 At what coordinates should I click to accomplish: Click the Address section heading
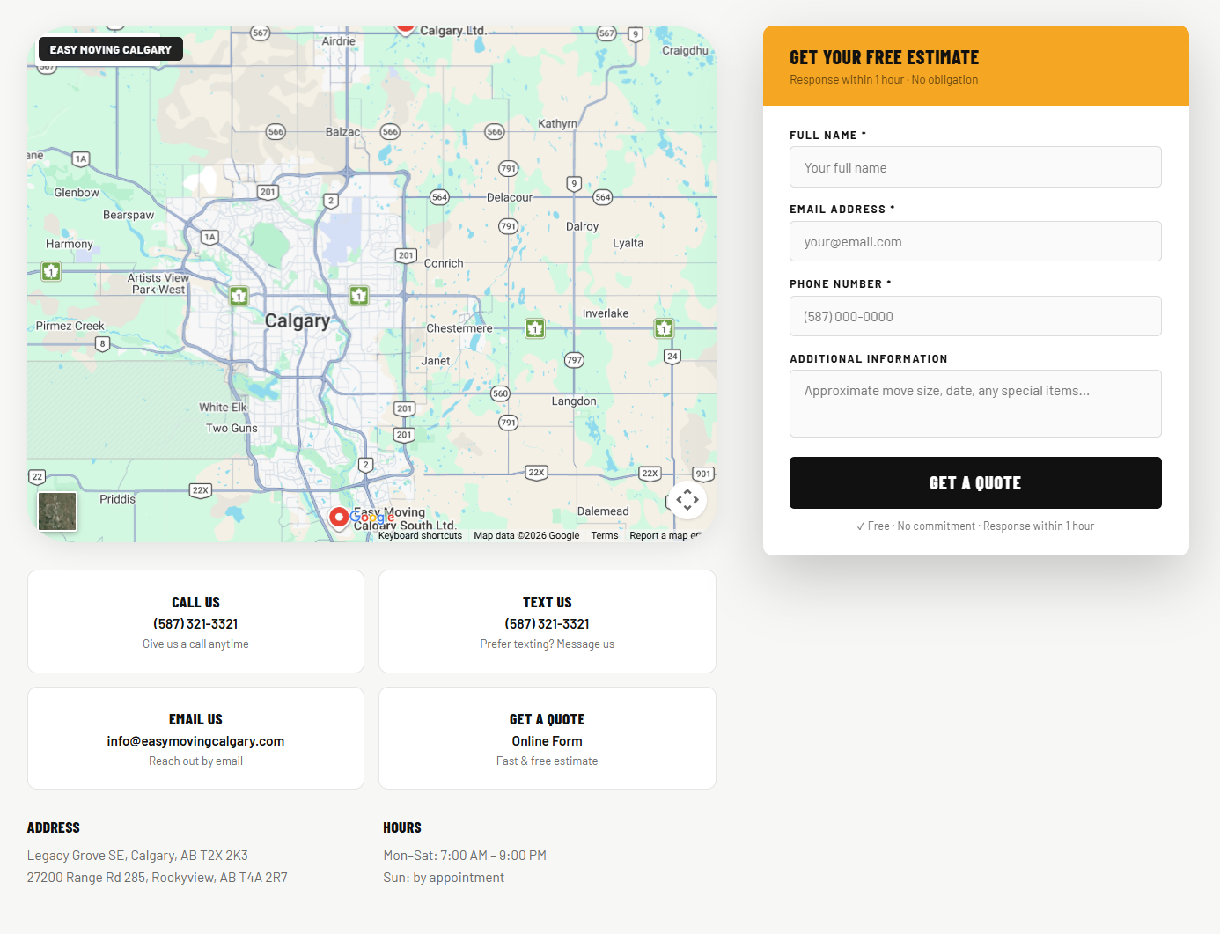54,827
